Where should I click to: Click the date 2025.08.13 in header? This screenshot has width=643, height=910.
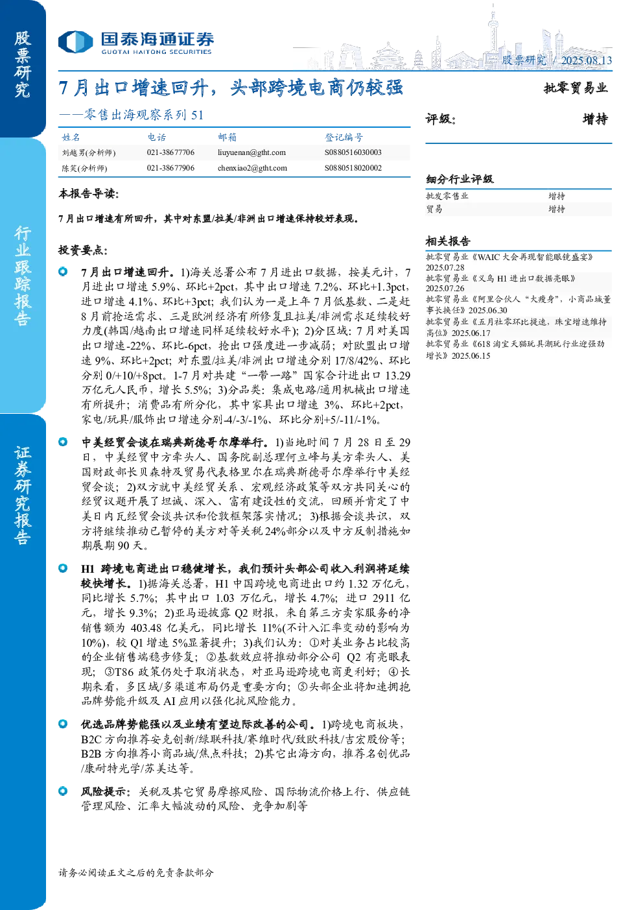pos(586,60)
